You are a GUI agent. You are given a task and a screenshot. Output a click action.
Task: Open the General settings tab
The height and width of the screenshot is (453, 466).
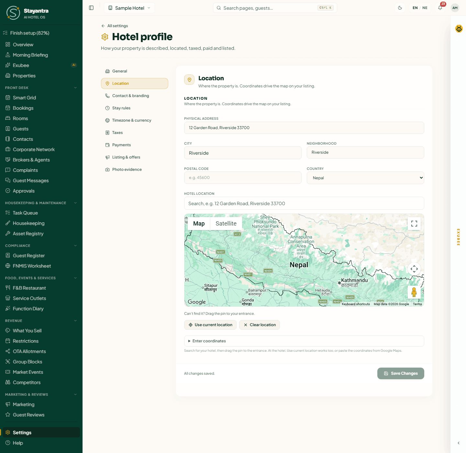pos(134,71)
